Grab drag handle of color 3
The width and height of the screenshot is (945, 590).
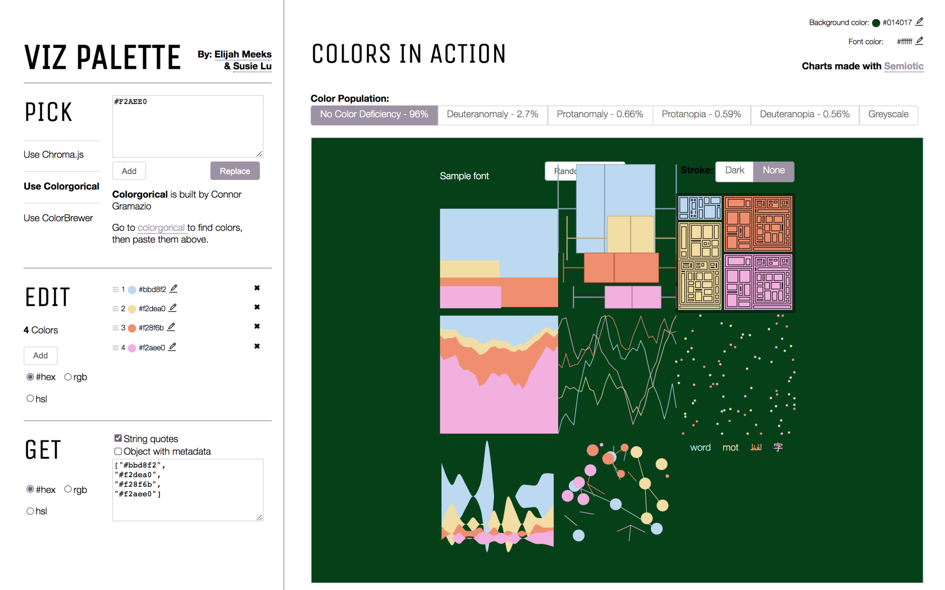pyautogui.click(x=115, y=328)
